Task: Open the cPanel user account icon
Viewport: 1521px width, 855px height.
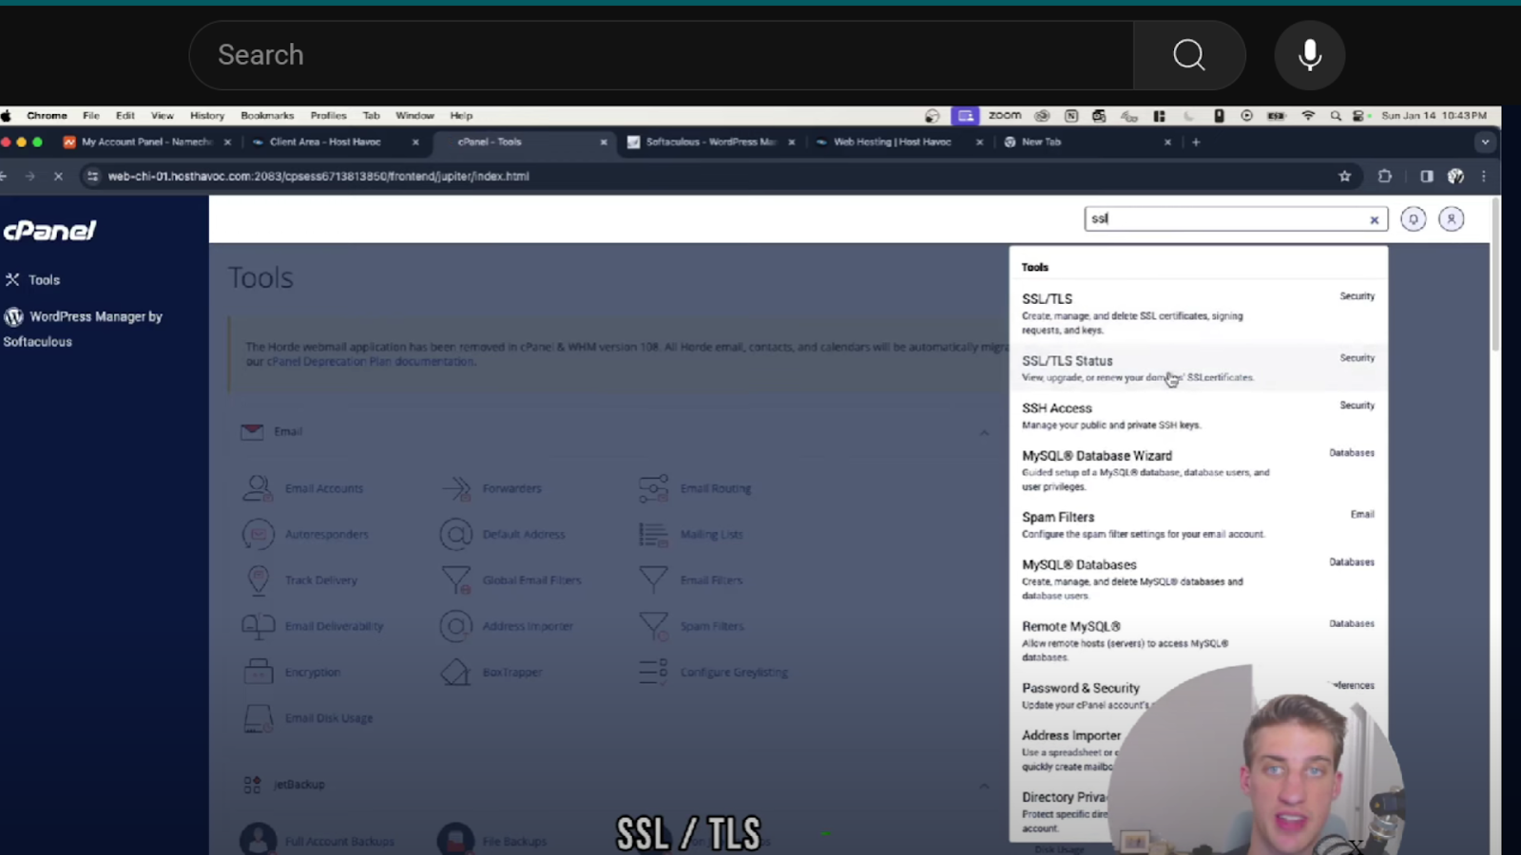Action: [1452, 219]
